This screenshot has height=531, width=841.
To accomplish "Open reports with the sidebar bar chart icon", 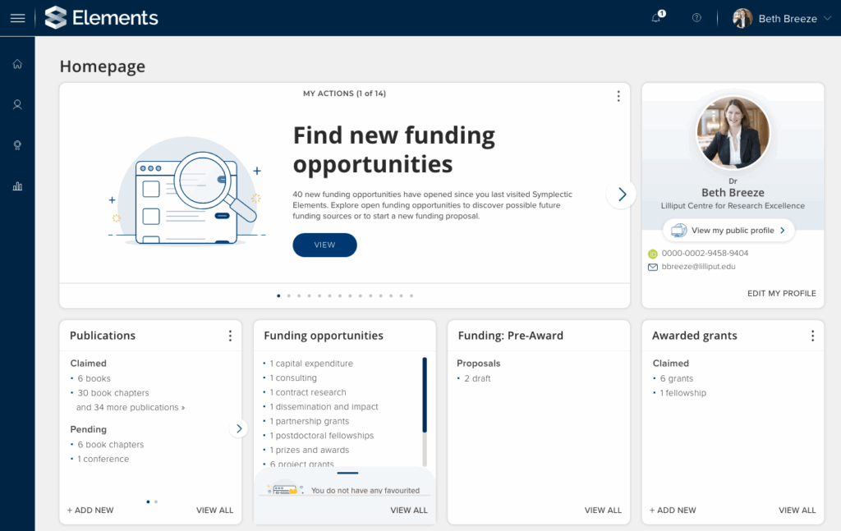I will click(17, 186).
